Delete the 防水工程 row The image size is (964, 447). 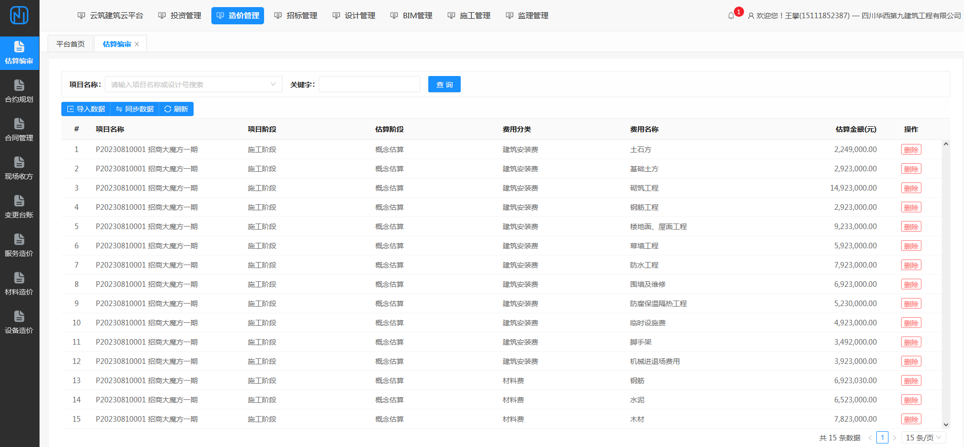tap(911, 265)
